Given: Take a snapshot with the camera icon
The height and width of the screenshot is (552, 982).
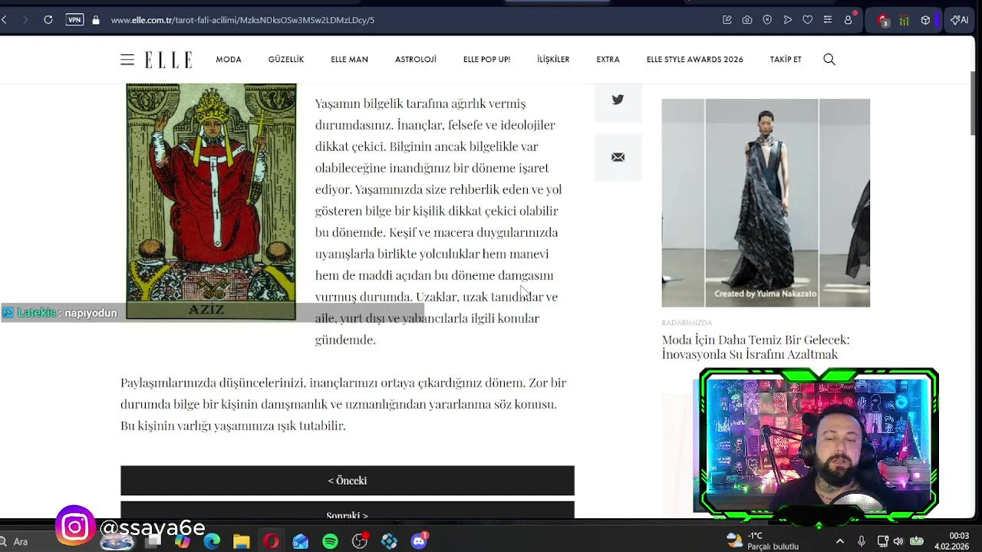Looking at the screenshot, I should 747,20.
